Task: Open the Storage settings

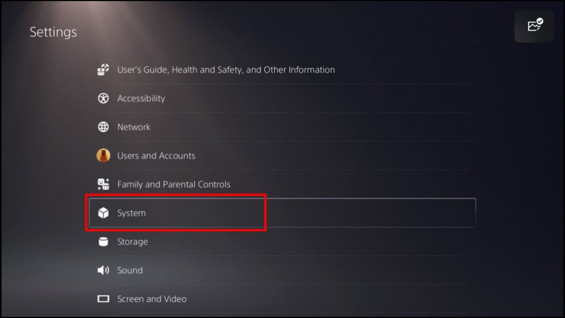Action: pos(132,242)
